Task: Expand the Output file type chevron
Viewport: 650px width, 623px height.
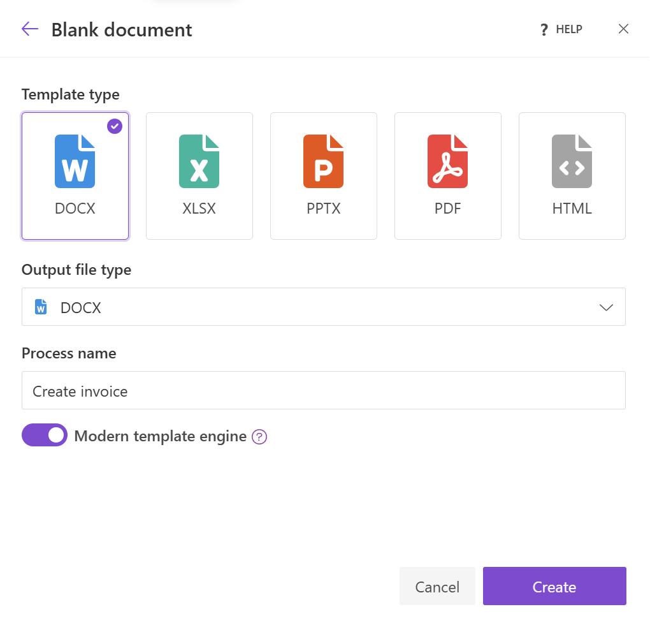Action: (606, 307)
